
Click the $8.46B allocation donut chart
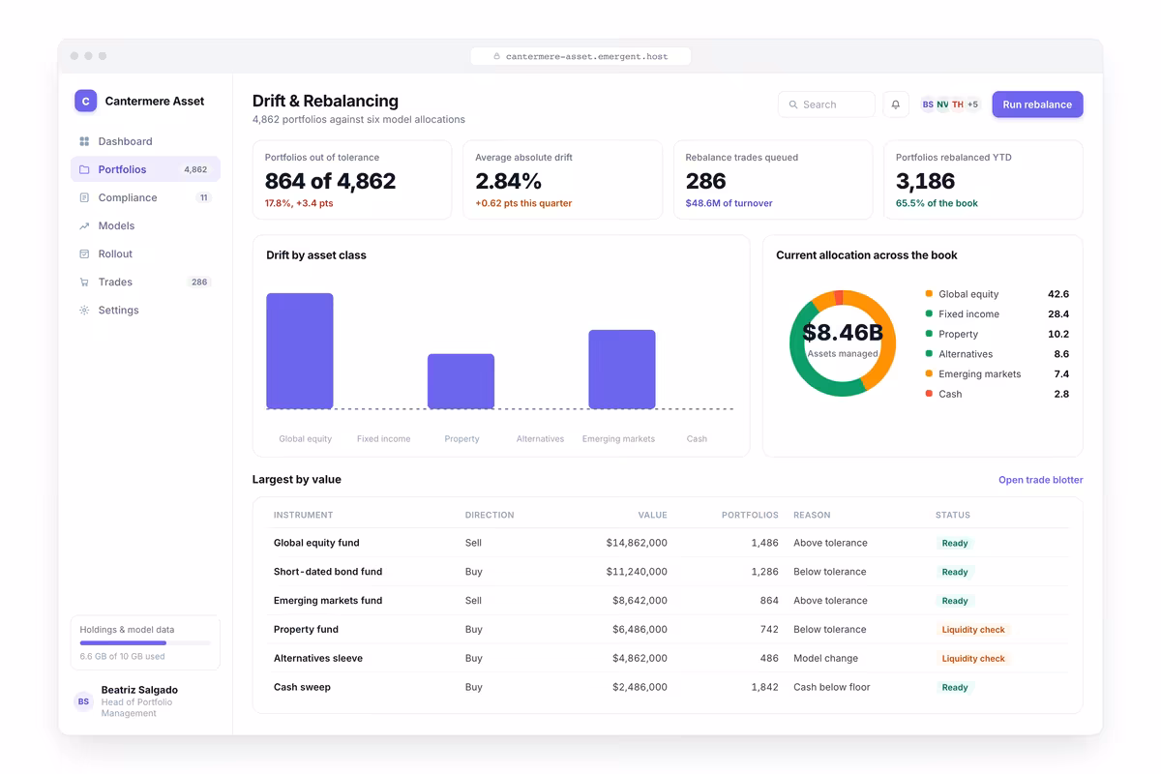pyautogui.click(x=843, y=342)
